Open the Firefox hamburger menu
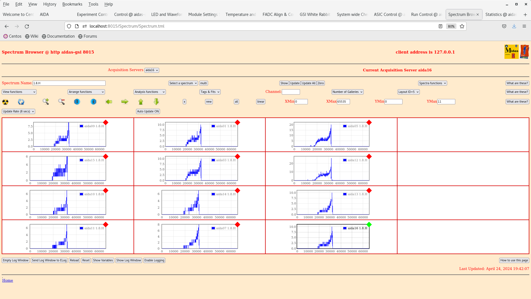The image size is (531, 299). point(524,26)
